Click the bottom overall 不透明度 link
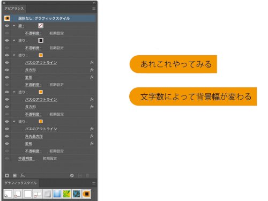This screenshot has height=201, width=268. point(26,159)
